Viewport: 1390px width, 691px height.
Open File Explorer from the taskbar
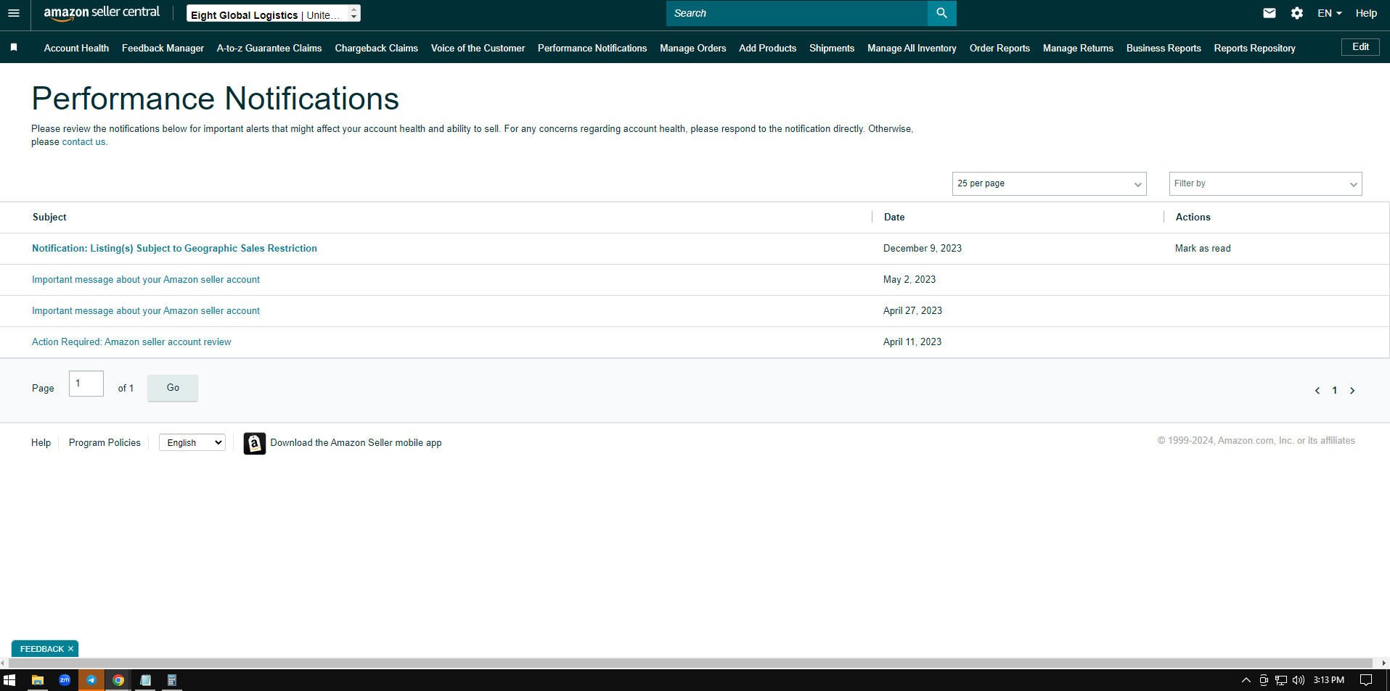tap(37, 680)
